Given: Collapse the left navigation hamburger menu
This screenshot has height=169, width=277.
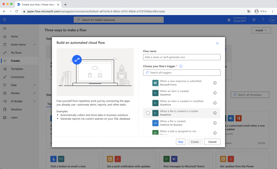Looking at the screenshot, I should click(5, 28).
